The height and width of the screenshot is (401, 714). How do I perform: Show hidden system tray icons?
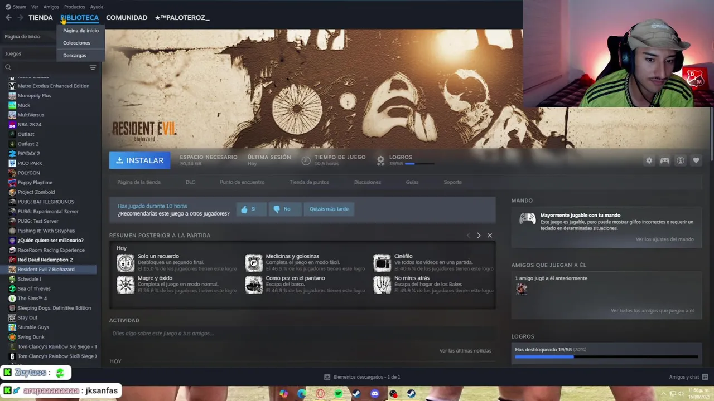point(663,394)
